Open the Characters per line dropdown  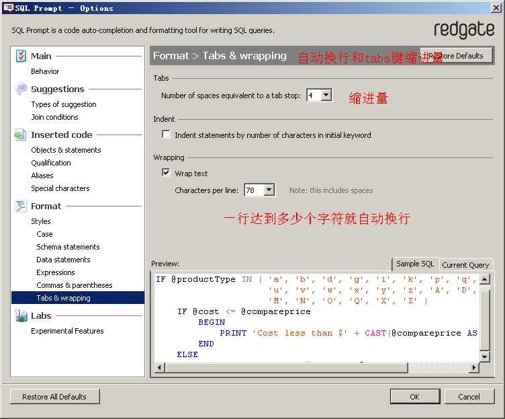pyautogui.click(x=269, y=190)
